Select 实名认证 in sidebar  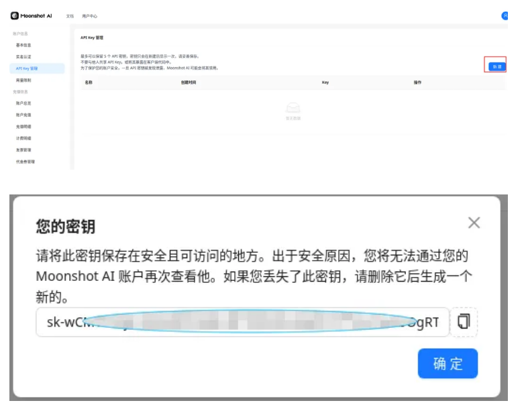23,57
